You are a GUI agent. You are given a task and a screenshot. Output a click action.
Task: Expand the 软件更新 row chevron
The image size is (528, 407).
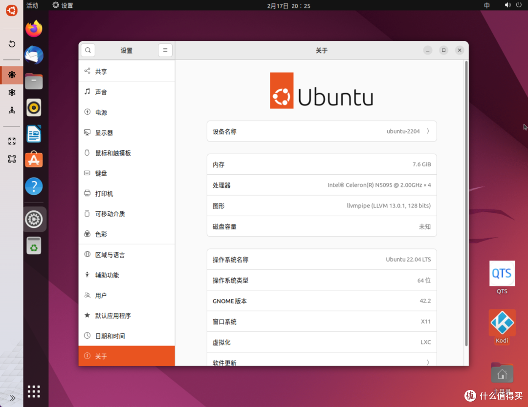[x=428, y=362]
